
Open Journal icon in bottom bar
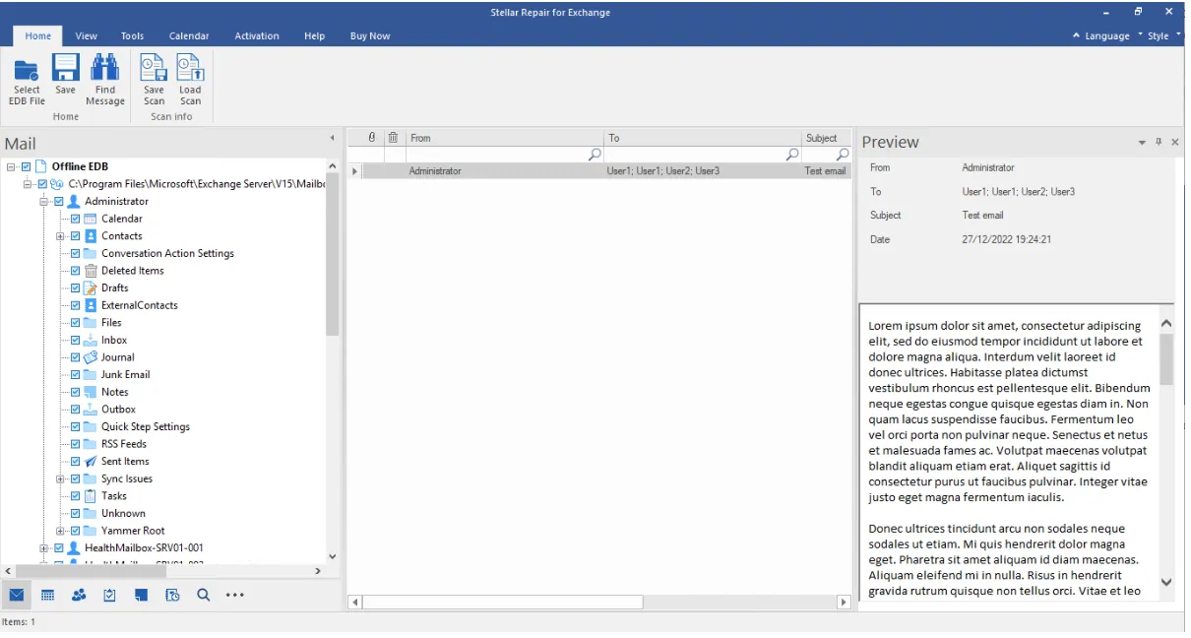point(172,595)
